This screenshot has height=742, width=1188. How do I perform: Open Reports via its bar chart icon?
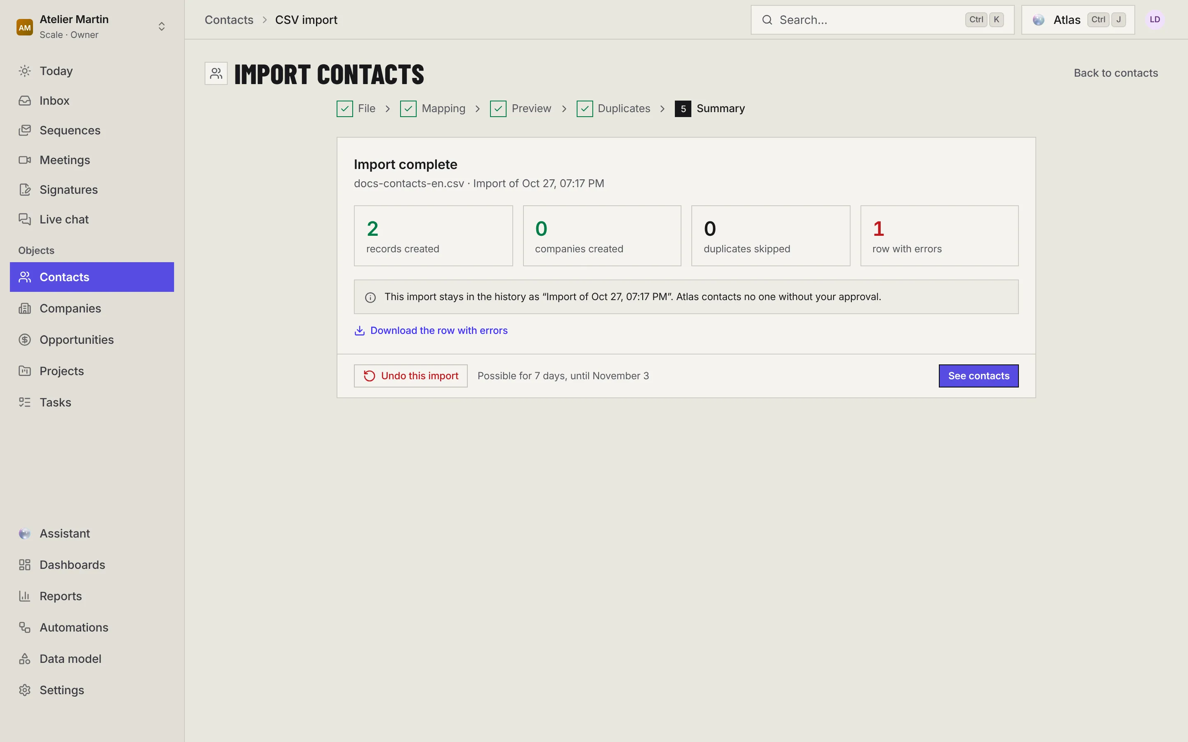click(25, 596)
